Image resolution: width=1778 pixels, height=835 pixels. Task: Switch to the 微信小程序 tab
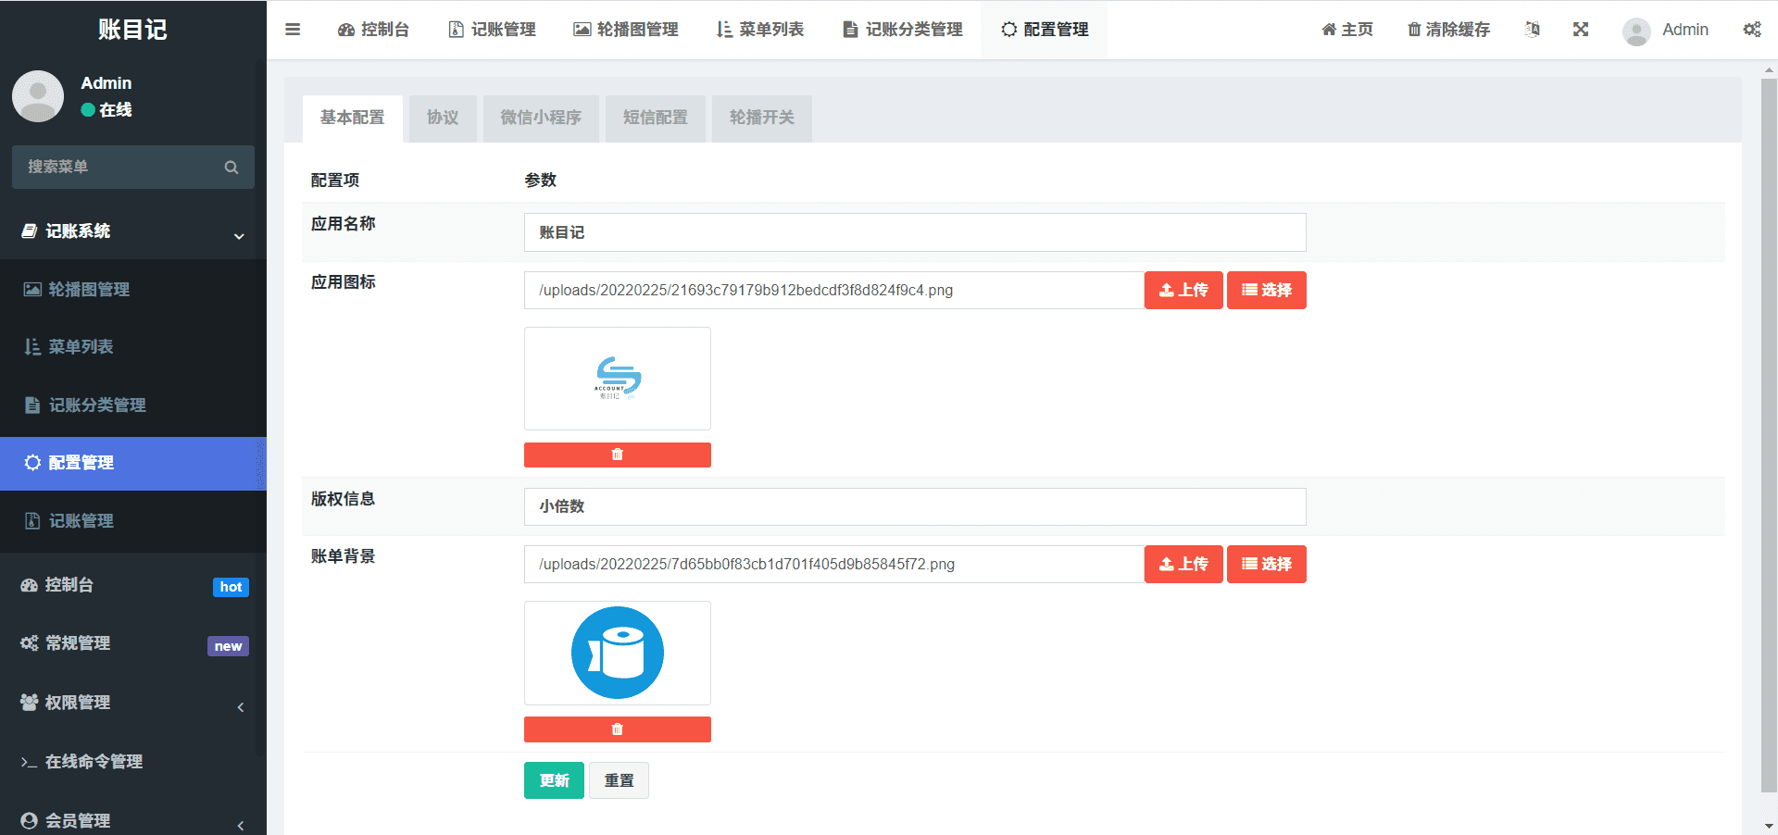(x=541, y=118)
